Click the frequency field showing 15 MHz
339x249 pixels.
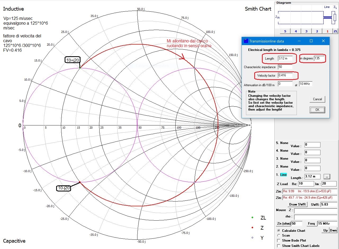(327, 224)
